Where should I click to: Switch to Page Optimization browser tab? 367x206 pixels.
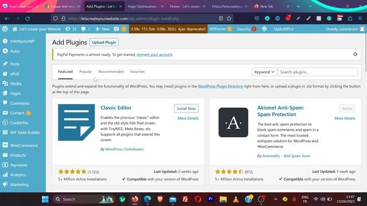click(143, 6)
